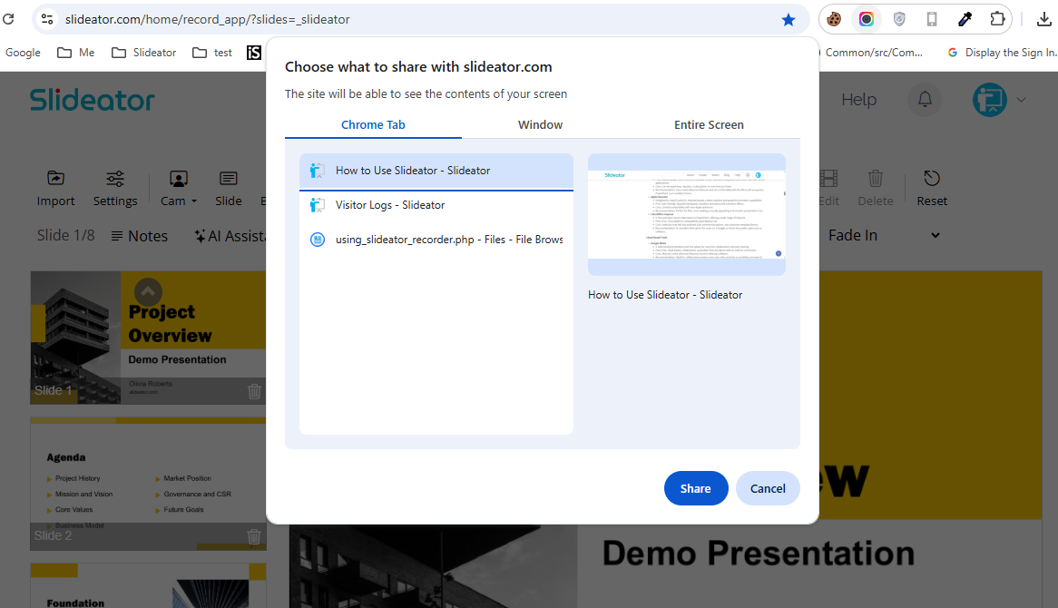Screen dimensions: 1058x608
Task: Open the Fade In transition dropdown
Action: tap(884, 235)
